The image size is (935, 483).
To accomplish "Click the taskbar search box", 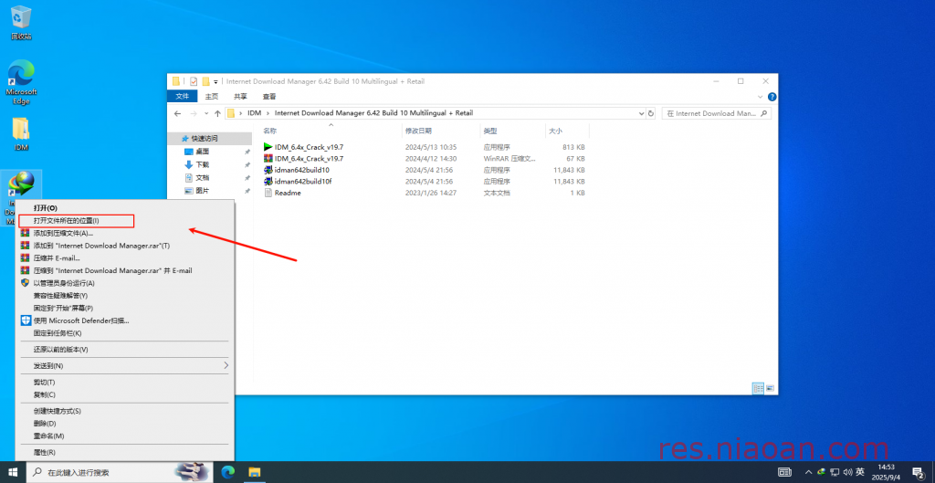I will 121,472.
